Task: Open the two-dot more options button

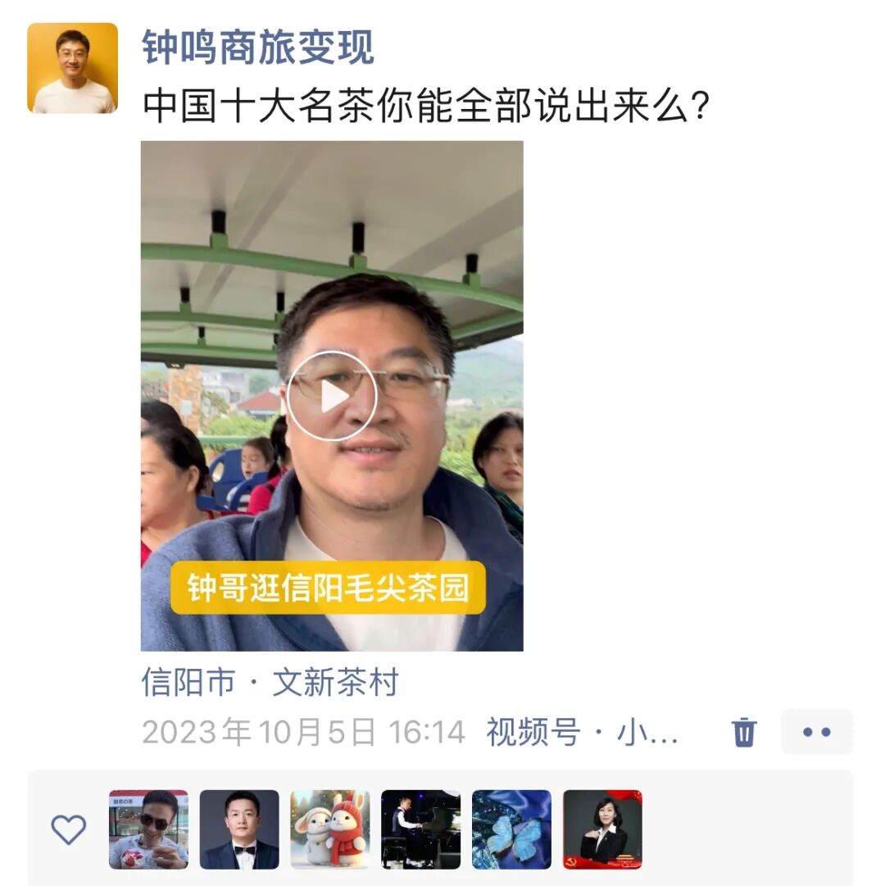Action: coord(817,732)
